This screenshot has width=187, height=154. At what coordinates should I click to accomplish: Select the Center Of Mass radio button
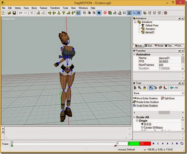(x=142, y=127)
